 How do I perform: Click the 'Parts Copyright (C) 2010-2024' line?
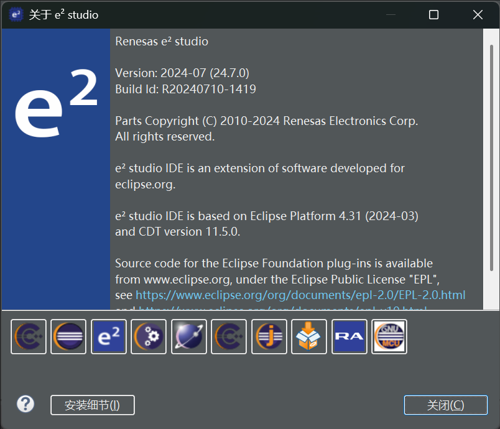coord(267,121)
